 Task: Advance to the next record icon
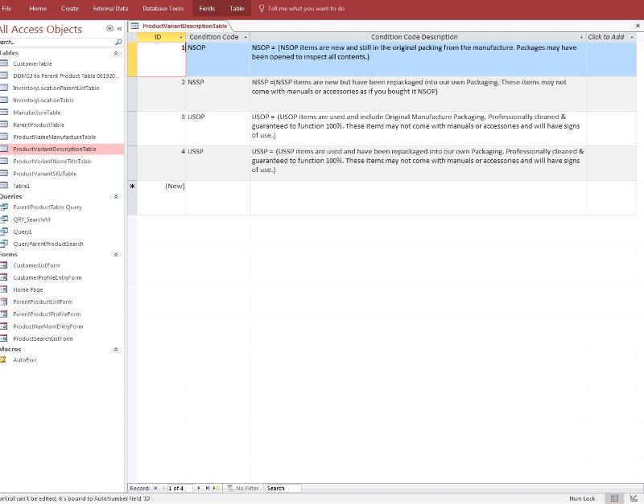(x=198, y=488)
